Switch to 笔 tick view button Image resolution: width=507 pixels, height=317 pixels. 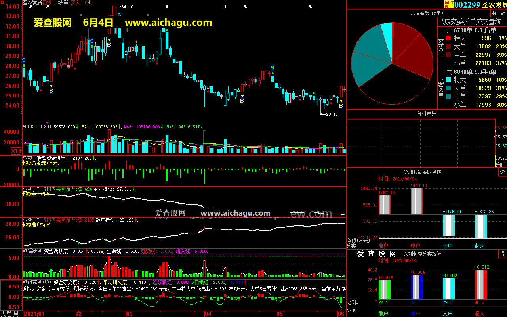502,13
